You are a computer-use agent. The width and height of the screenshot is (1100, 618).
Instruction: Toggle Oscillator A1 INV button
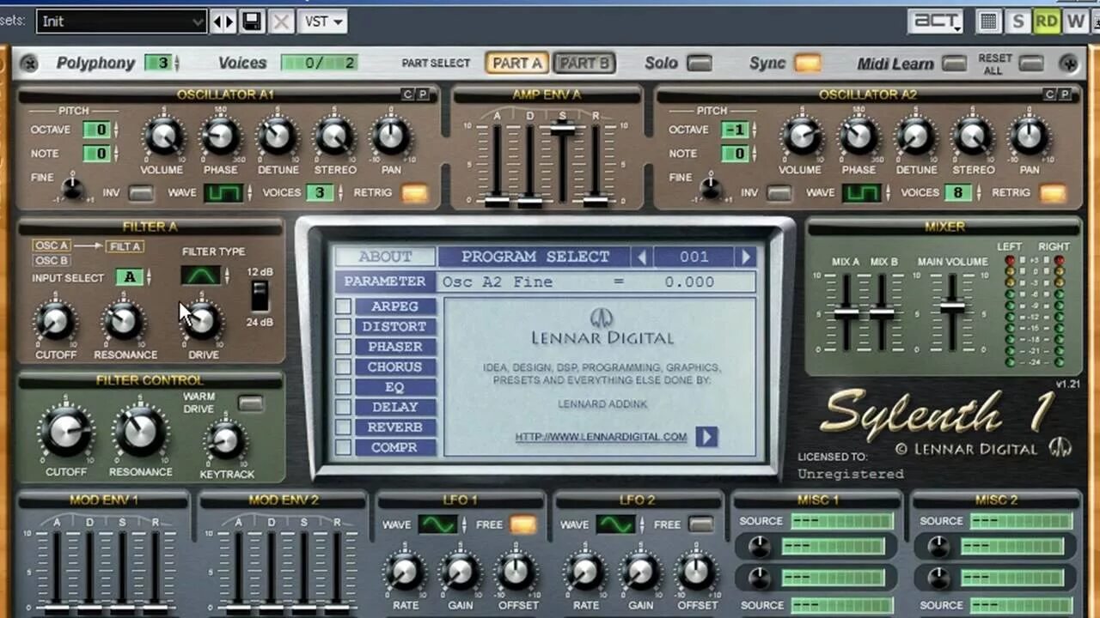pyautogui.click(x=141, y=193)
